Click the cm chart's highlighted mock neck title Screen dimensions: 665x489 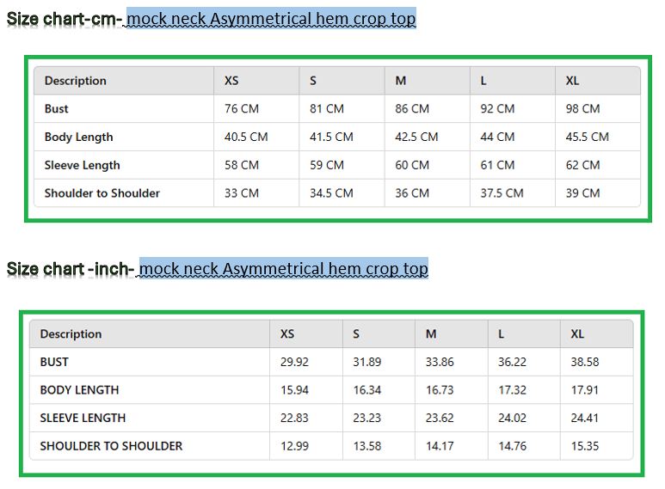point(271,18)
